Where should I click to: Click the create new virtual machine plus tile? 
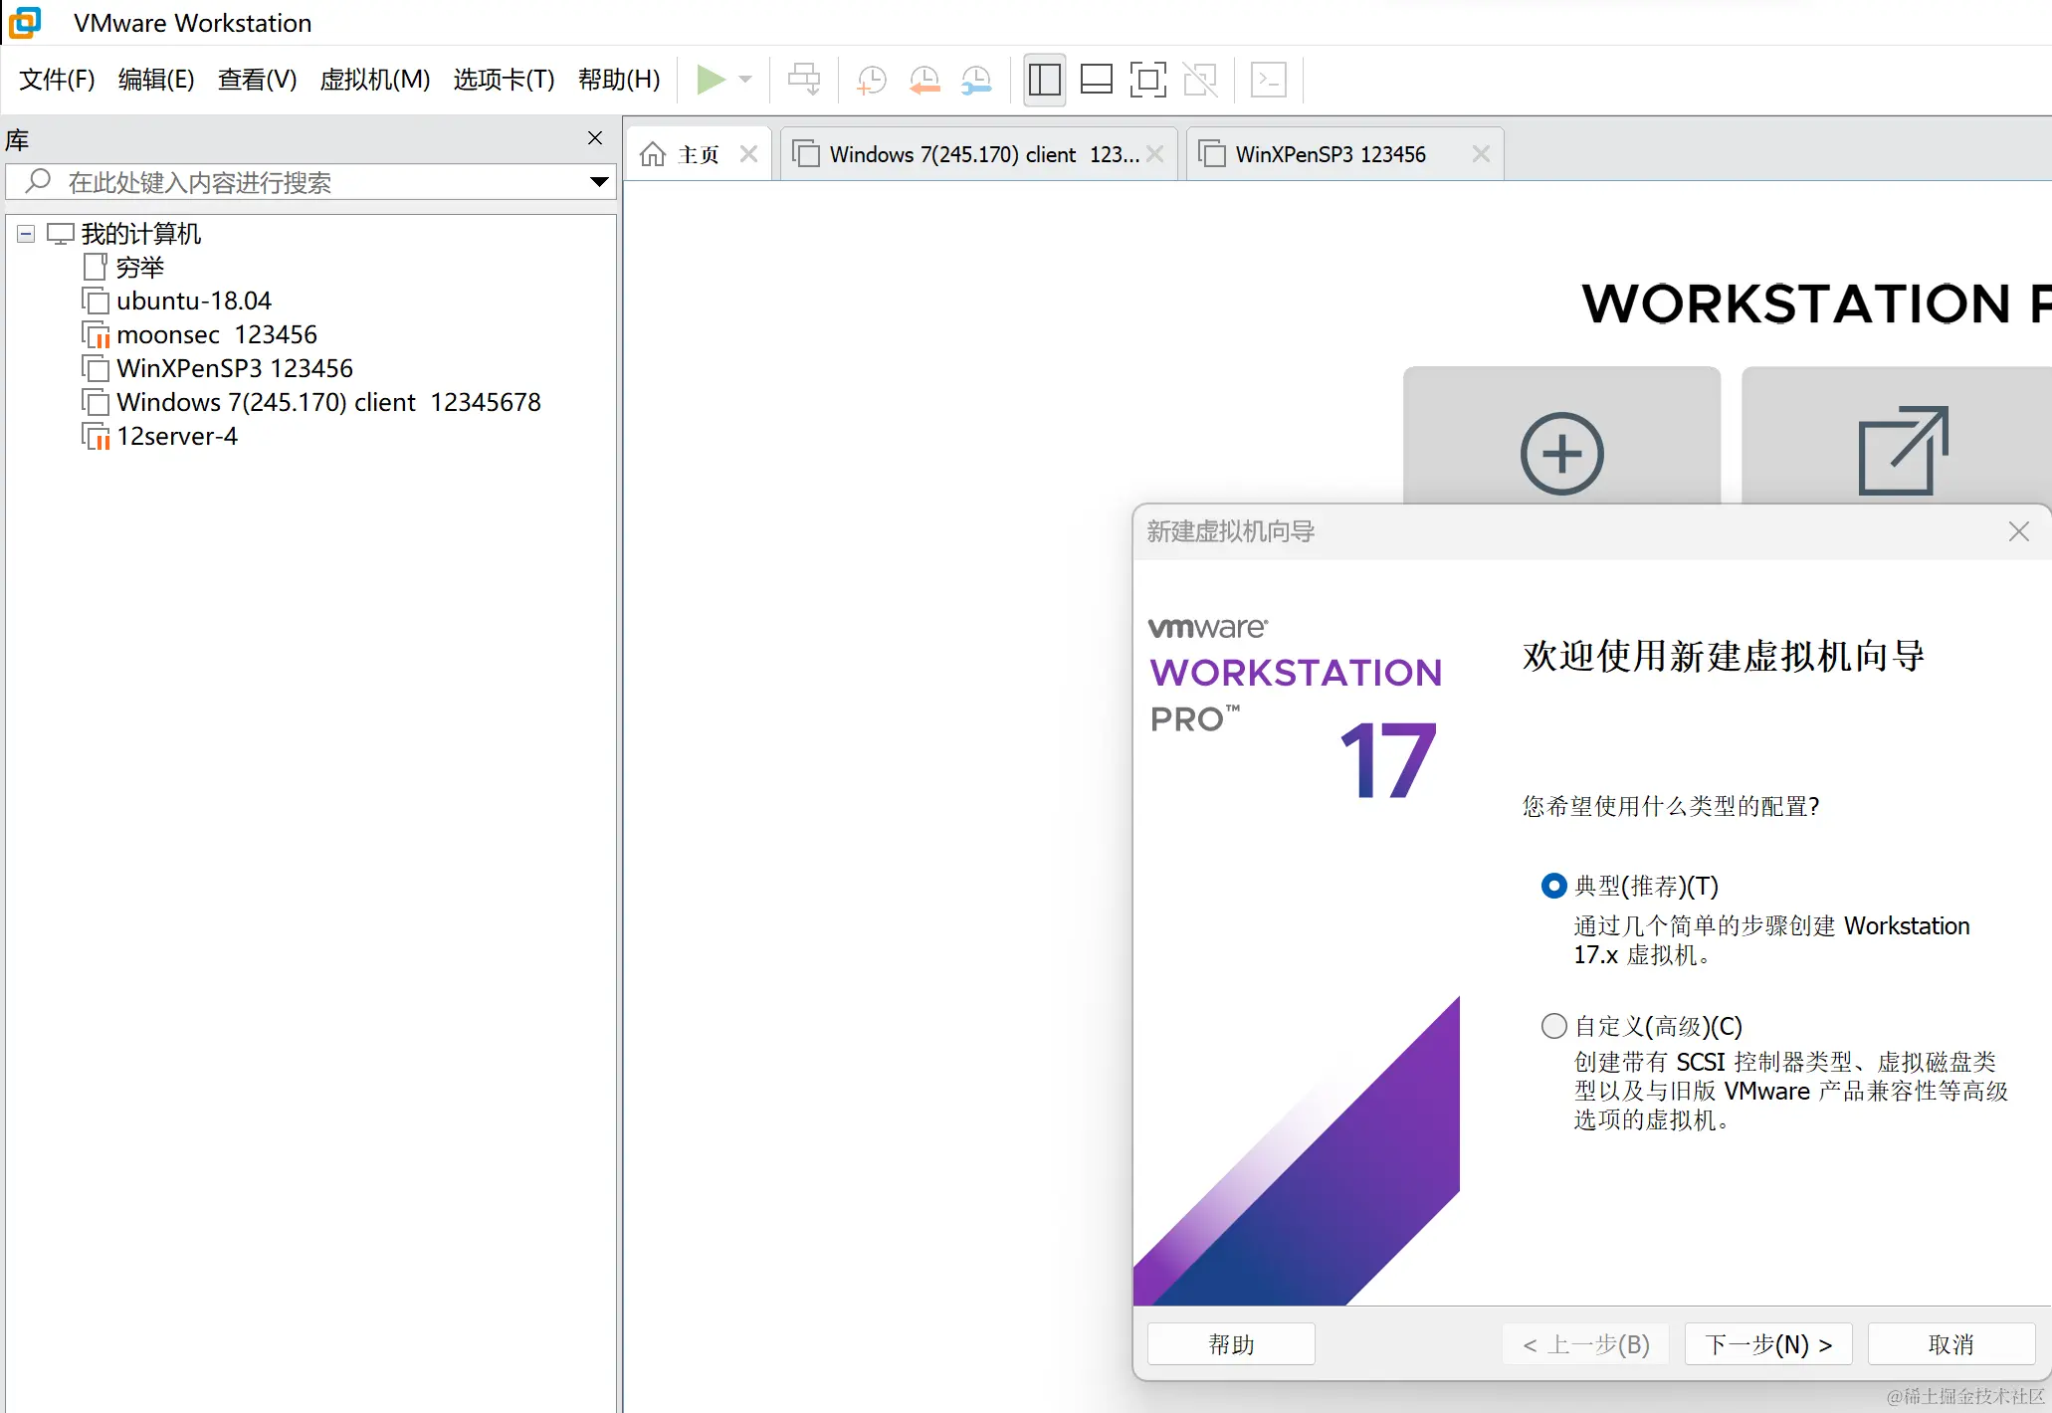pos(1561,453)
